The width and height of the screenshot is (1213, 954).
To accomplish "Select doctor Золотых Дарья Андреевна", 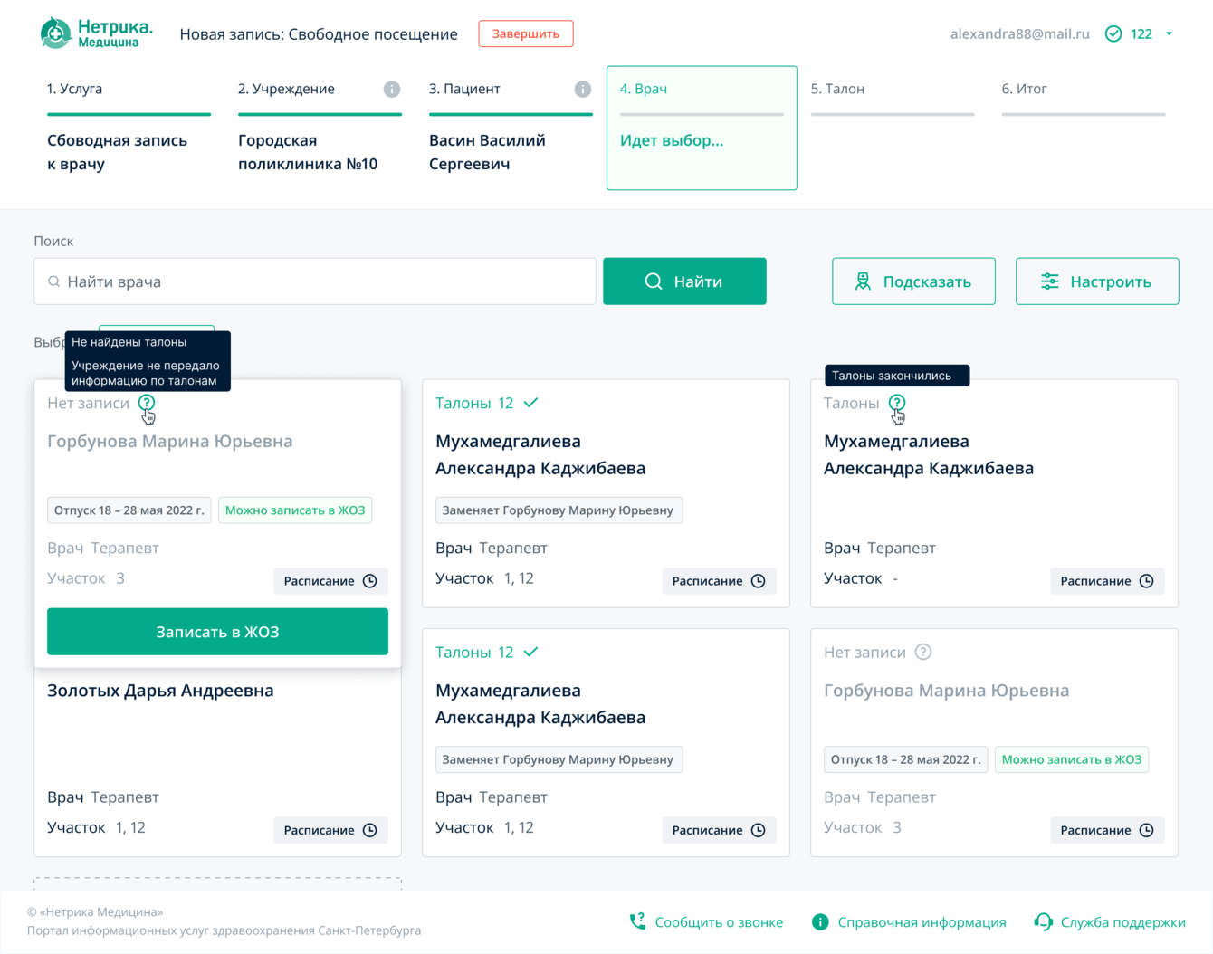I will 160,691.
